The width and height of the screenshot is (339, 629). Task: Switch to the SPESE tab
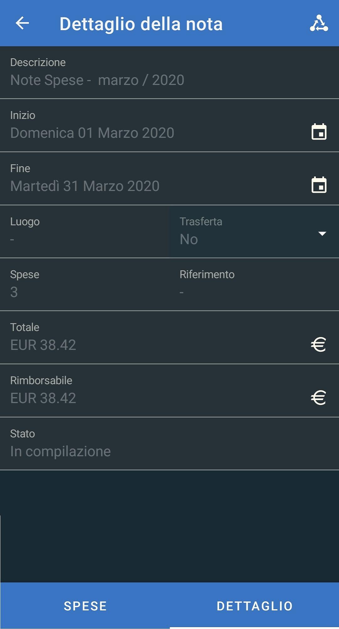[85, 606]
